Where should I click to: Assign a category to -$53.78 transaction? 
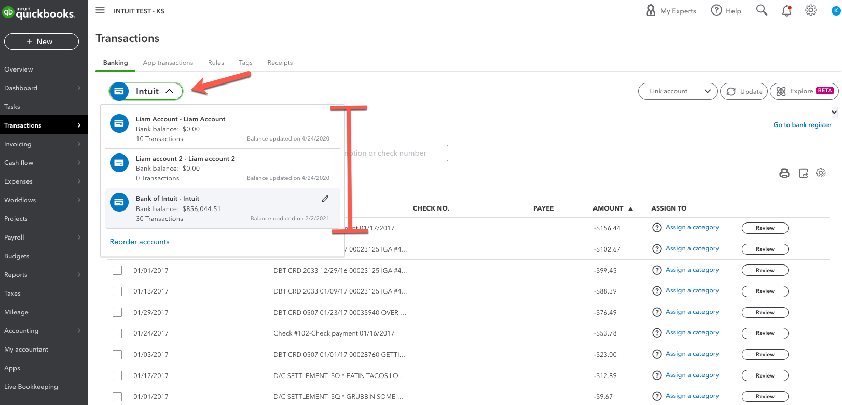tap(692, 333)
